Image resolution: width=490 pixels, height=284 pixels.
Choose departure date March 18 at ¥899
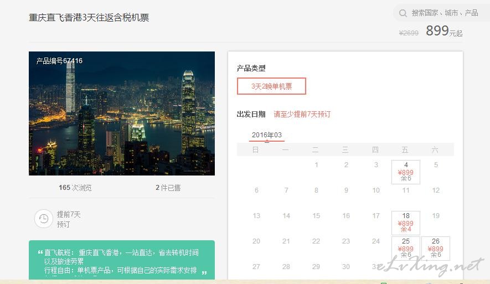click(406, 223)
